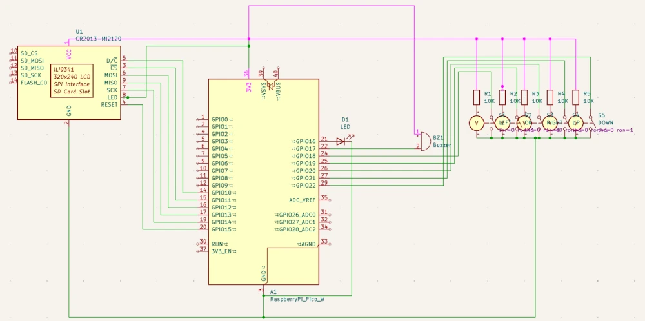Viewport: 645px width, 321px height.
Task: Select the circle symbol labeled LEFT
Action: (x=502, y=122)
